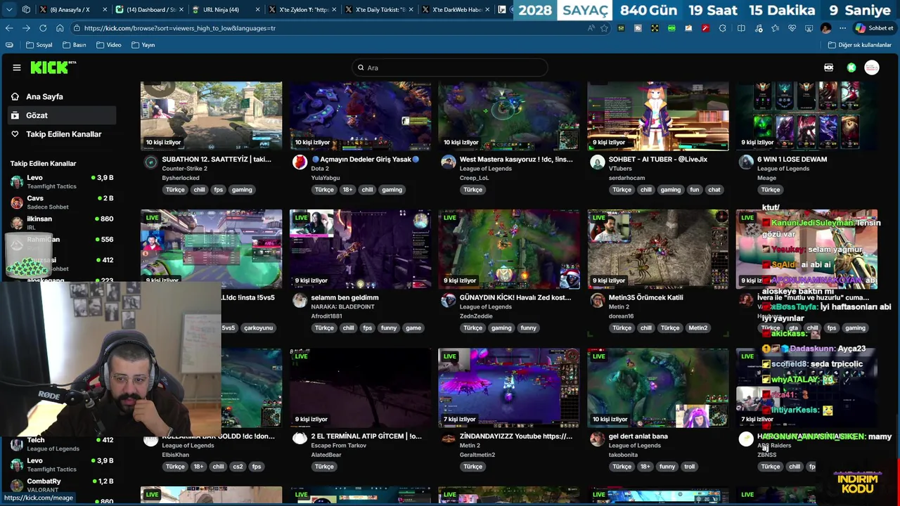Click the serdarhocam channel name

pos(626,178)
